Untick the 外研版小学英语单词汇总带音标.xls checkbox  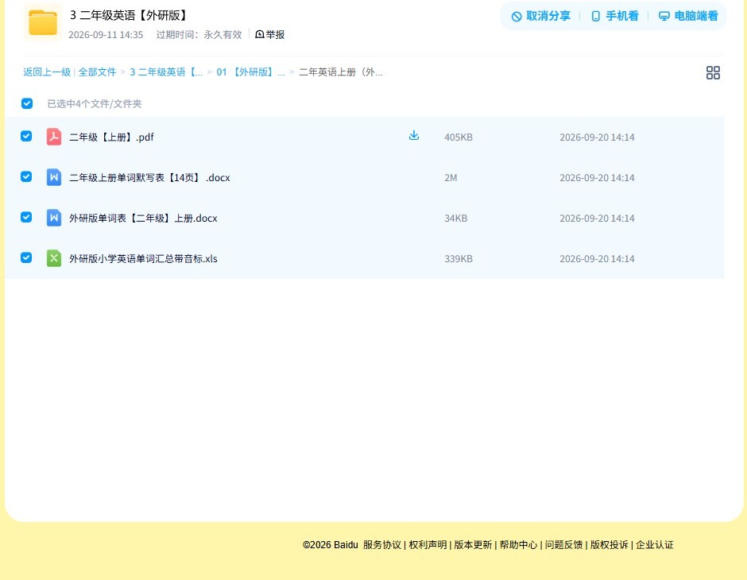pos(26,257)
